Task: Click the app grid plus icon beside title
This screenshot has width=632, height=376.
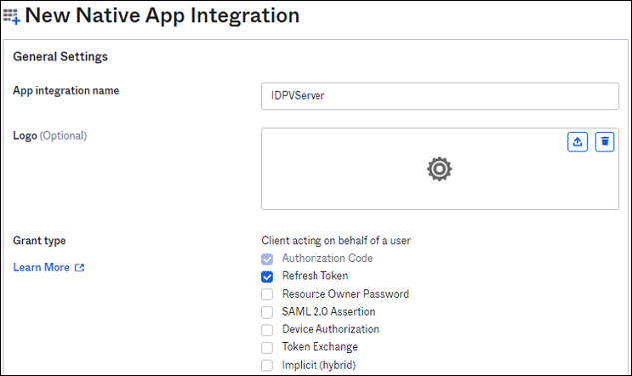Action: pos(11,17)
